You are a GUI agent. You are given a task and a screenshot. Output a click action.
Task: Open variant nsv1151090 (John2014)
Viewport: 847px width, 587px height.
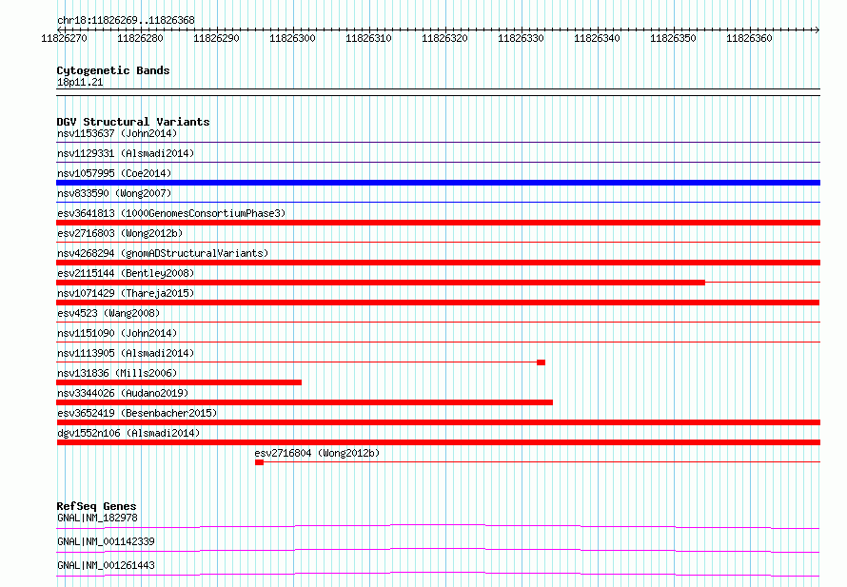[x=117, y=333]
